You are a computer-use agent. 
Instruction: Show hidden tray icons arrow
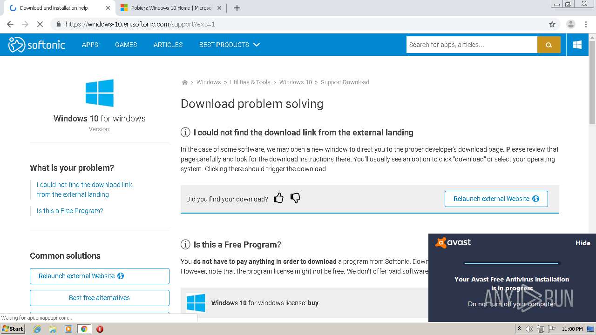pyautogui.click(x=519, y=329)
